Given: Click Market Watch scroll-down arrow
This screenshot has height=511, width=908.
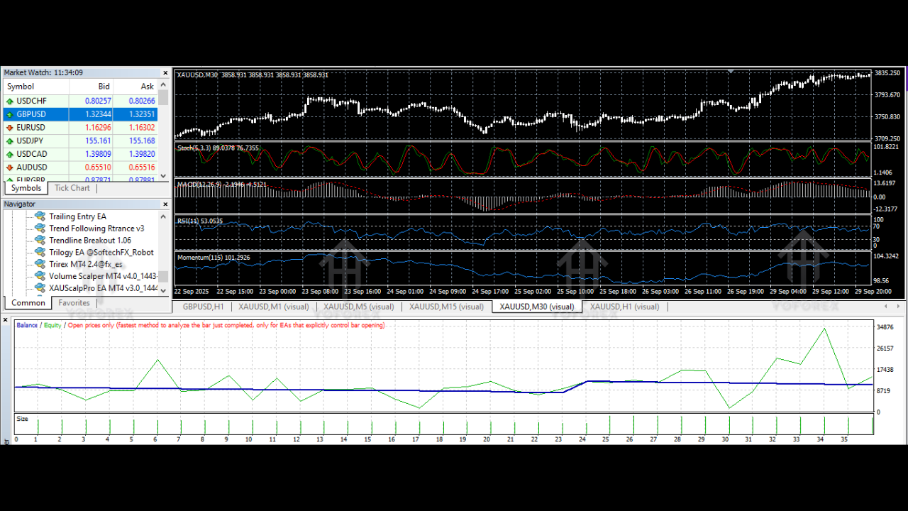Looking at the screenshot, I should [163, 176].
